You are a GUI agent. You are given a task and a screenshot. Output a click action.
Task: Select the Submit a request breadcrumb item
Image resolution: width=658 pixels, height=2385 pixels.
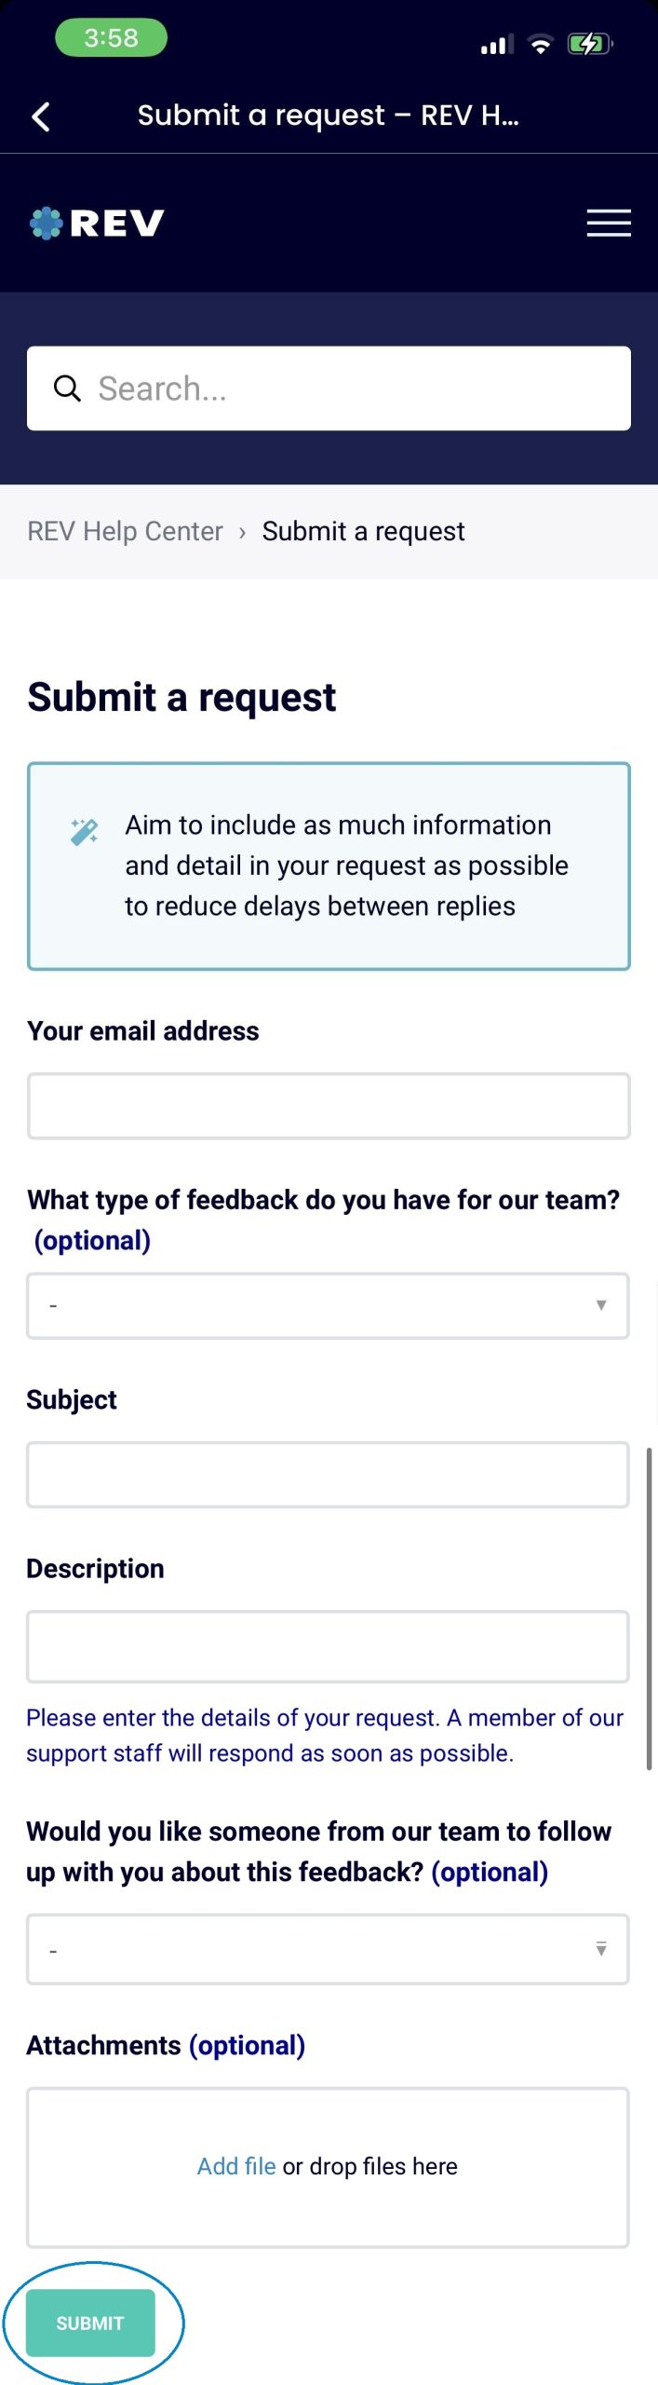(363, 530)
